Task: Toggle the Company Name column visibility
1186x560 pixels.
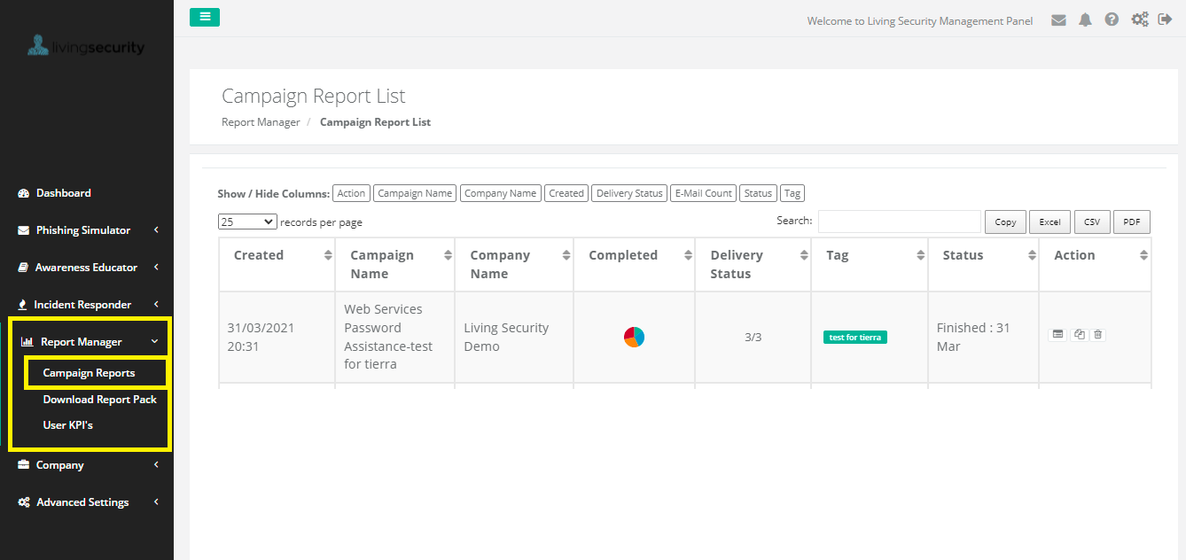Action: [x=501, y=193]
